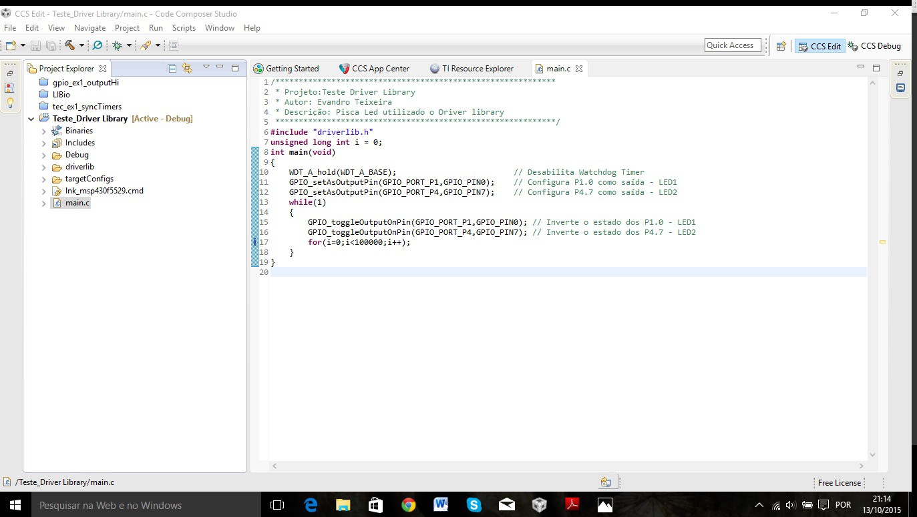
Task: Click the Build hammer icon
Action: [69, 45]
